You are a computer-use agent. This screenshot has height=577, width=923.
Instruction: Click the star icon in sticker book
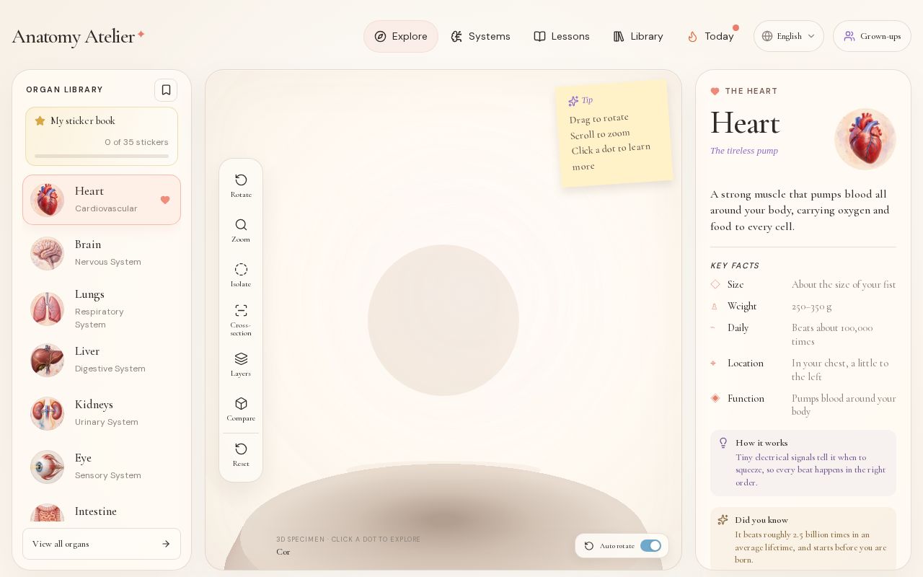(x=40, y=121)
